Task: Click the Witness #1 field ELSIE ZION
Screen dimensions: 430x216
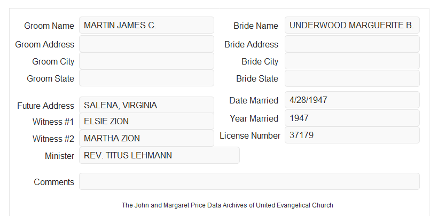Action: [146, 121]
